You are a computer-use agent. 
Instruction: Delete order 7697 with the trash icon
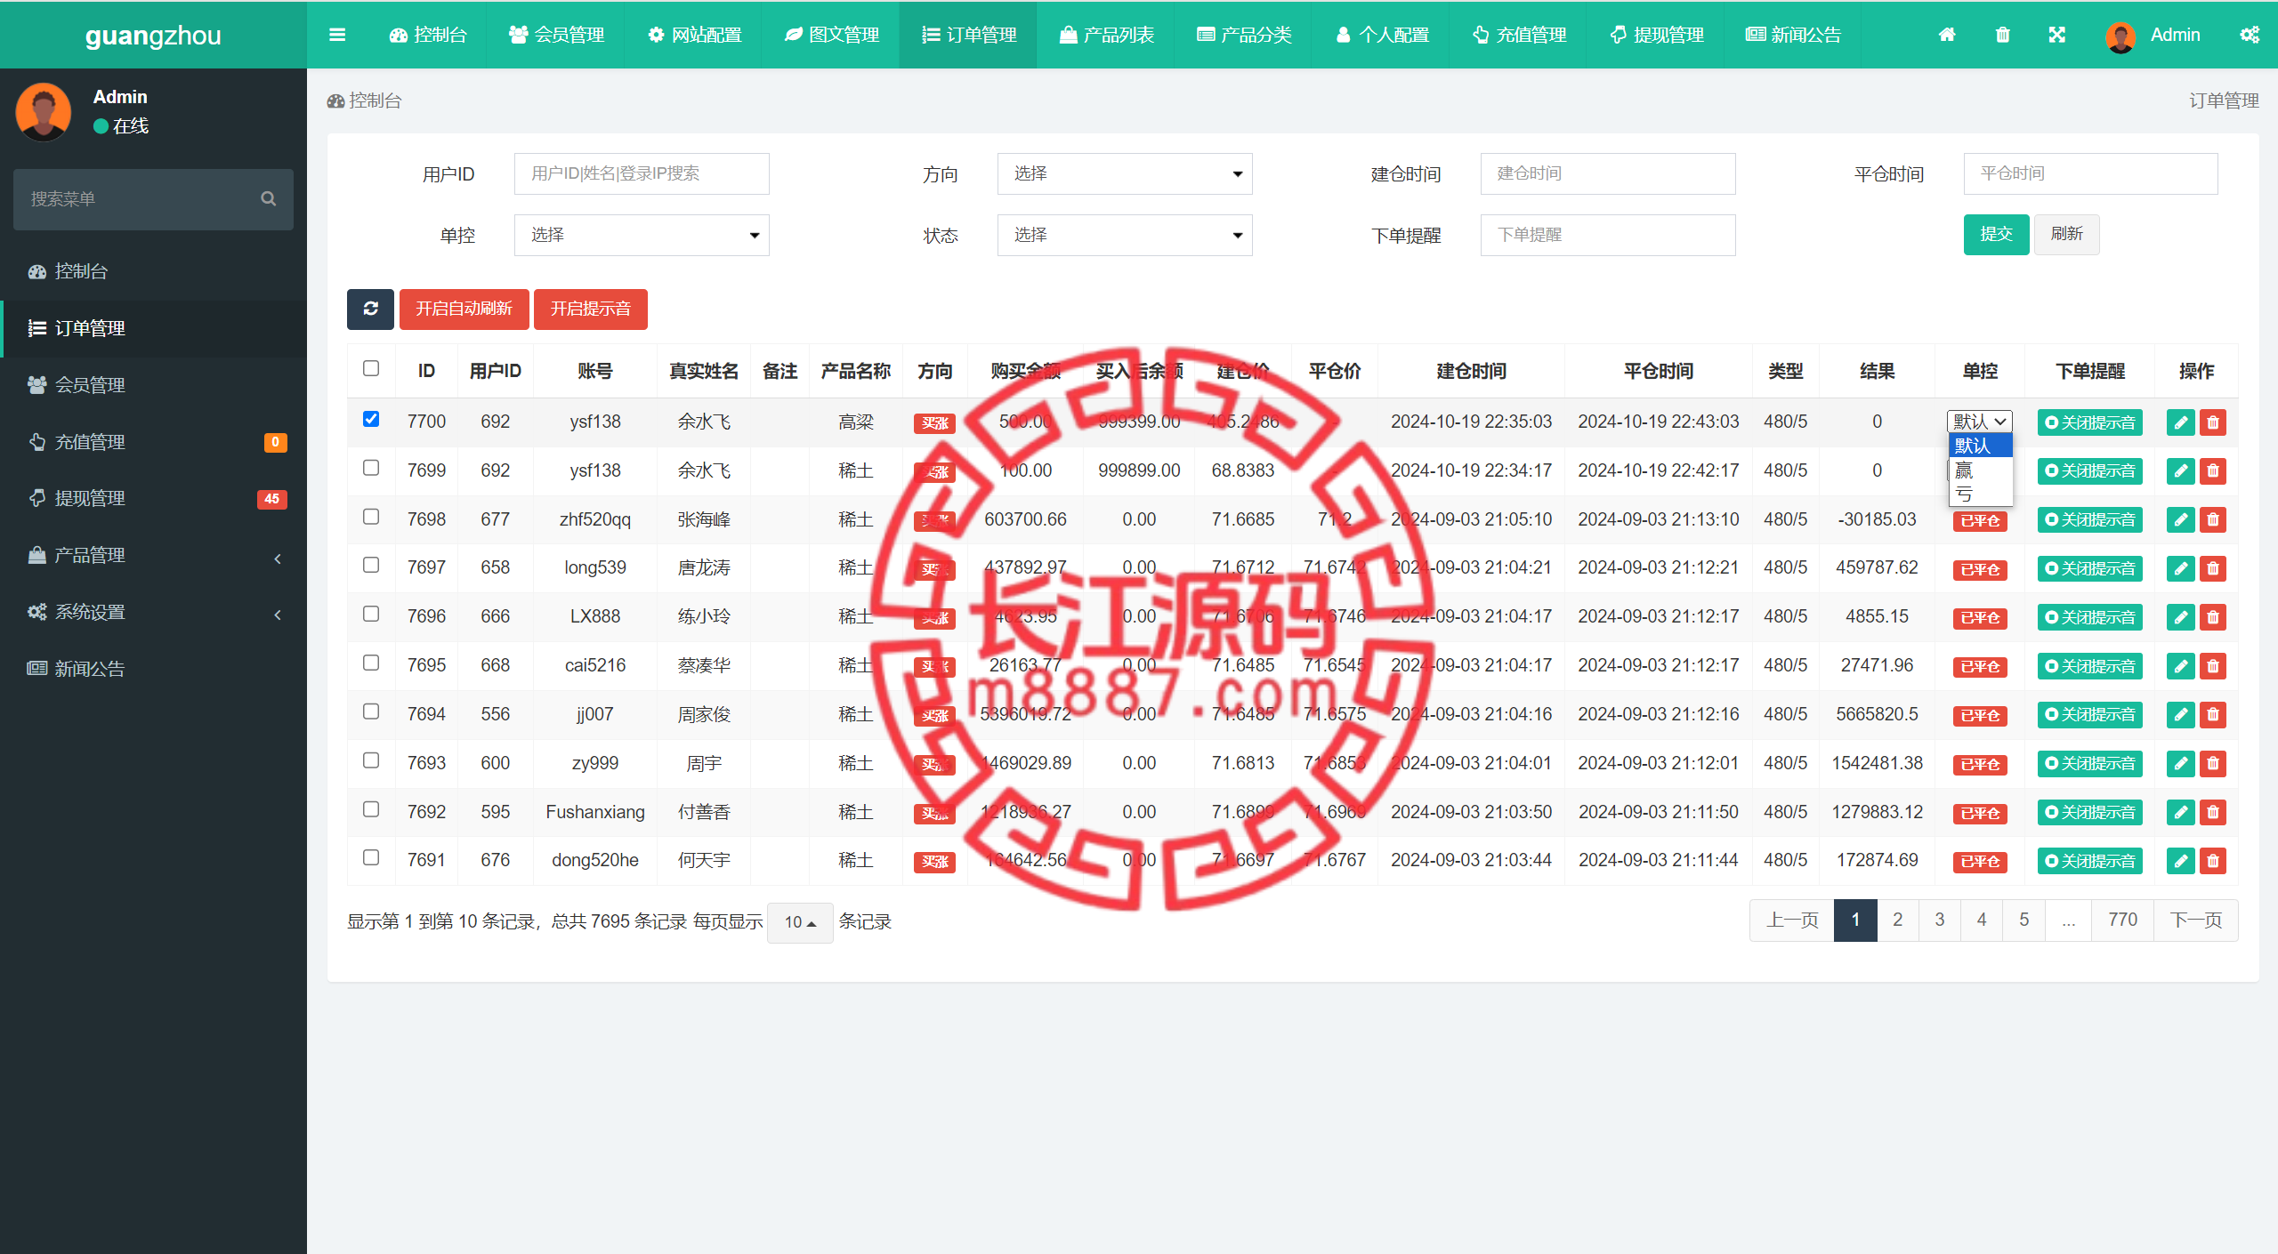point(2212,568)
